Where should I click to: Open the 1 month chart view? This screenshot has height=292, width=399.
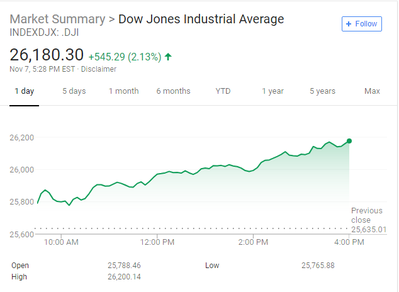123,91
